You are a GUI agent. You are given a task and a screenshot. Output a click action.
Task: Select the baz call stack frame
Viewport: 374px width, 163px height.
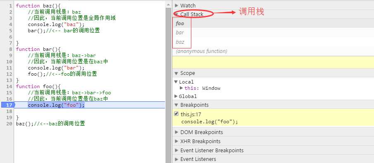point(273,42)
